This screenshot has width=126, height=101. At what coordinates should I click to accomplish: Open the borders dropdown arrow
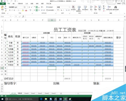coord(20,10)
